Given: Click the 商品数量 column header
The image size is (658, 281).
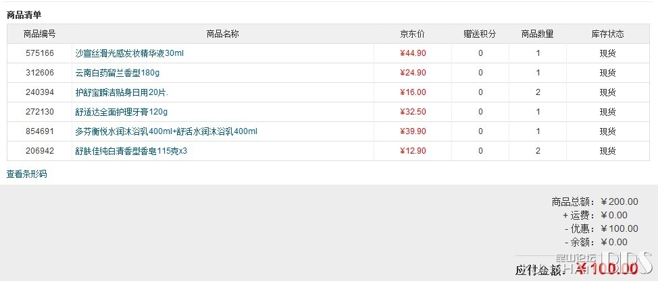Looking at the screenshot, I should (538, 34).
